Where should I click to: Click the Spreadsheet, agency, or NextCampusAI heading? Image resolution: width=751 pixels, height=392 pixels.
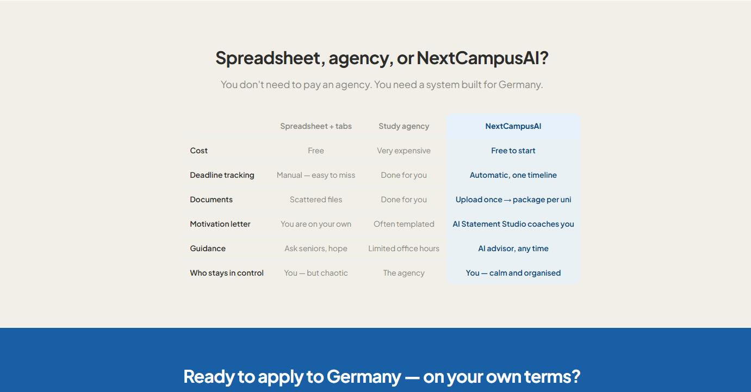click(382, 58)
